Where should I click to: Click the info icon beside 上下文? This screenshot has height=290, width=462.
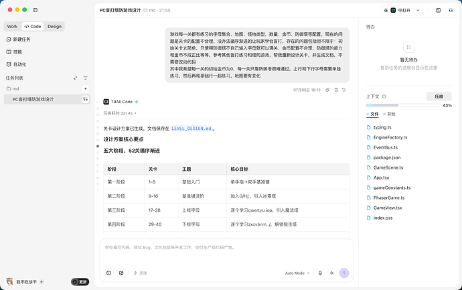click(384, 96)
